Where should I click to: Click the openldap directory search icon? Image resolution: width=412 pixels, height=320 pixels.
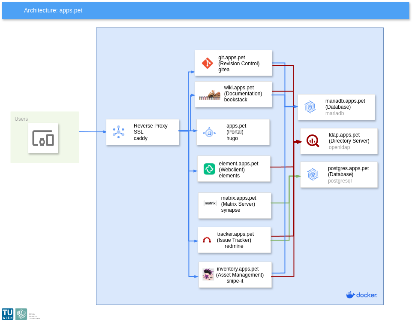[313, 141]
